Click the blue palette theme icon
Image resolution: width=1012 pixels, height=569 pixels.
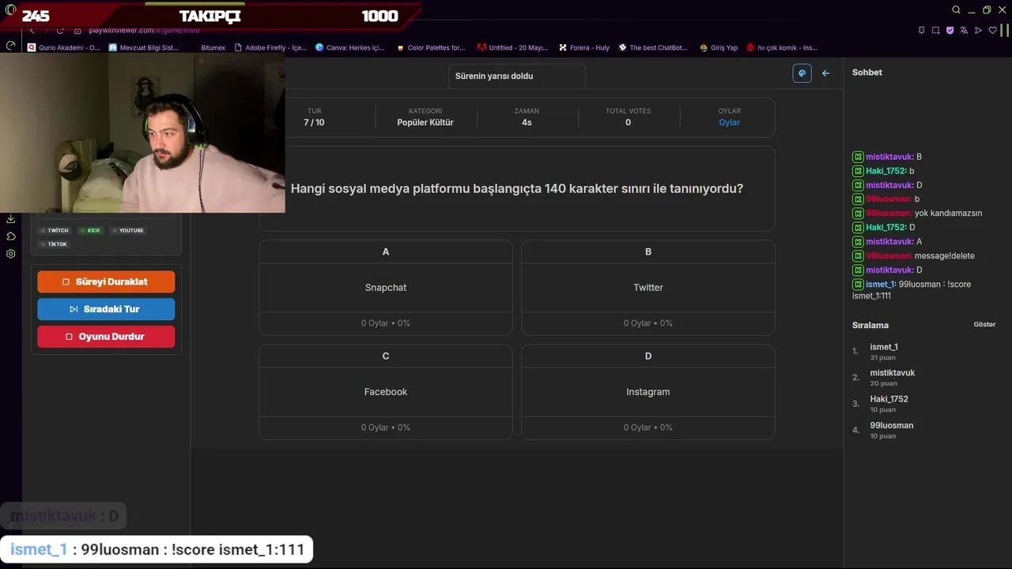point(802,73)
